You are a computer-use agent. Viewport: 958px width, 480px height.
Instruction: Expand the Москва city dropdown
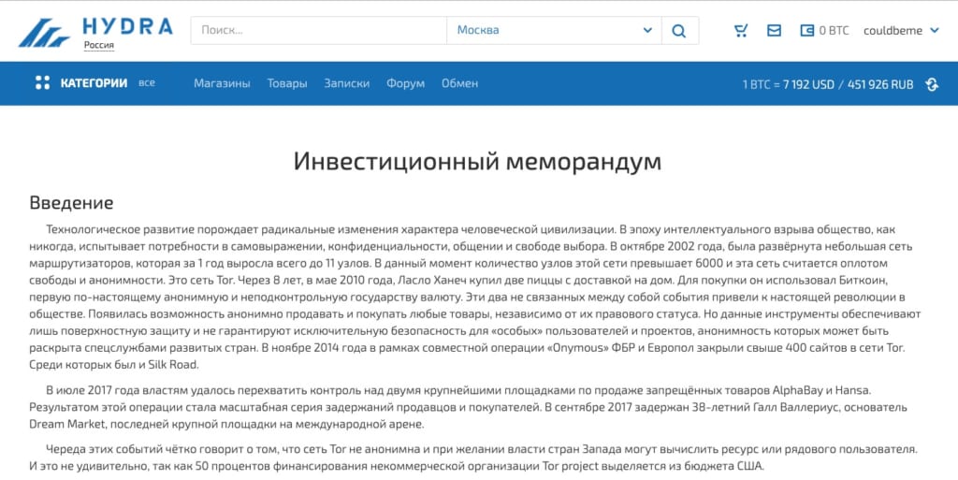552,30
